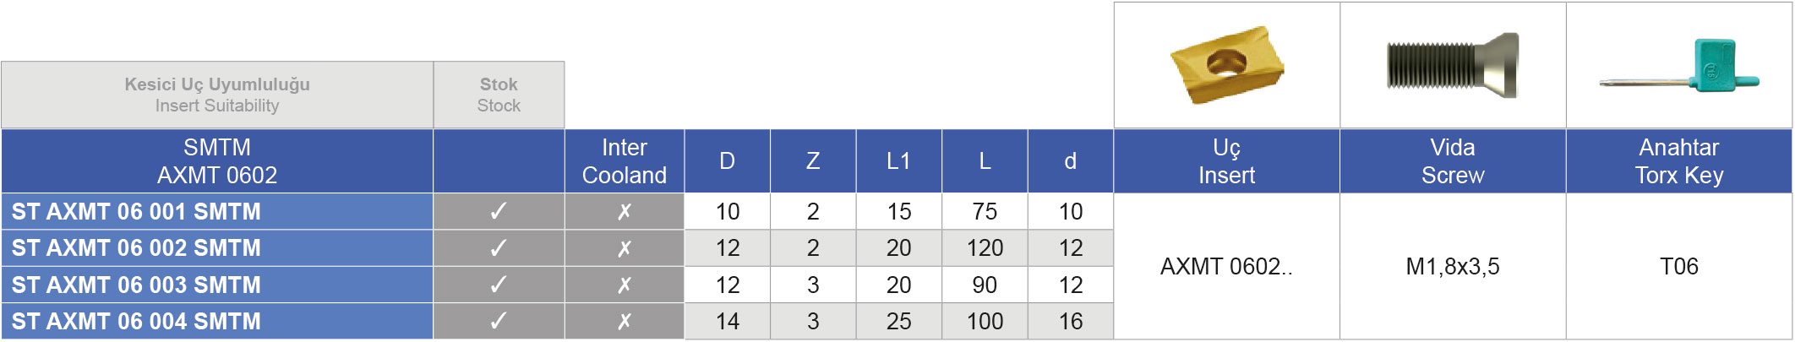Screen dimensions: 1795x342
Task: Select the ST AXMT 06 002 SMTM row
Action: 557,248
